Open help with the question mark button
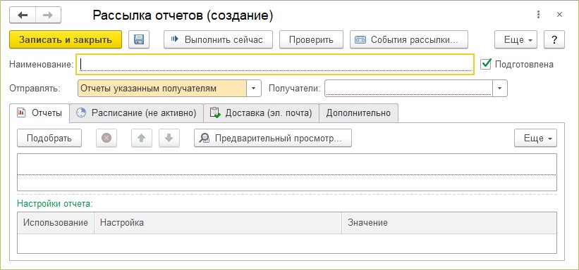 click(554, 39)
